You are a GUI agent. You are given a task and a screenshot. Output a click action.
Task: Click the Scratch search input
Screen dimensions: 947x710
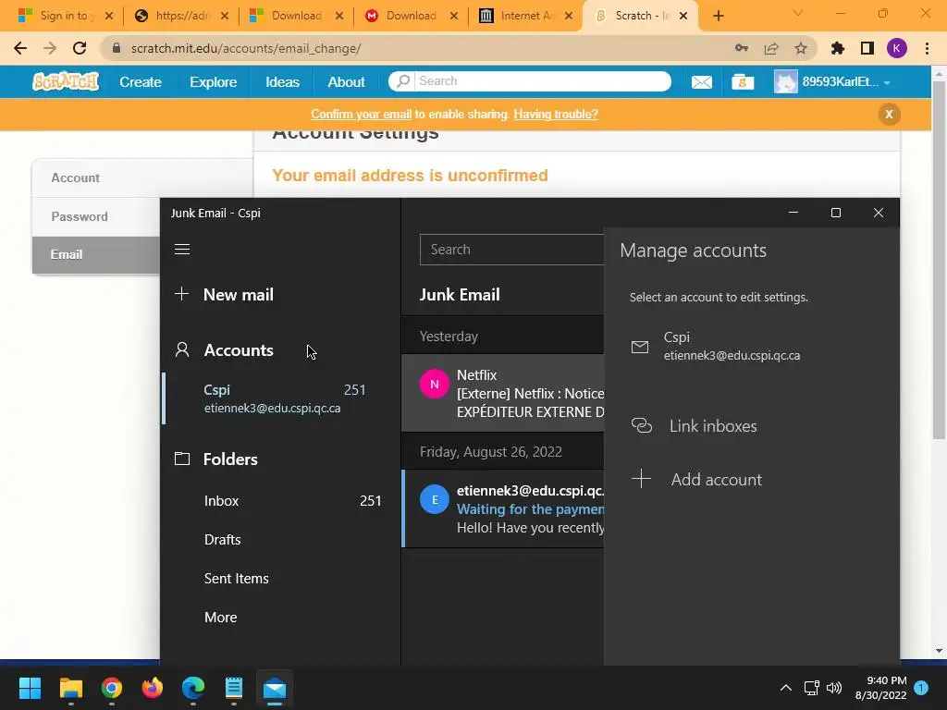(x=541, y=81)
